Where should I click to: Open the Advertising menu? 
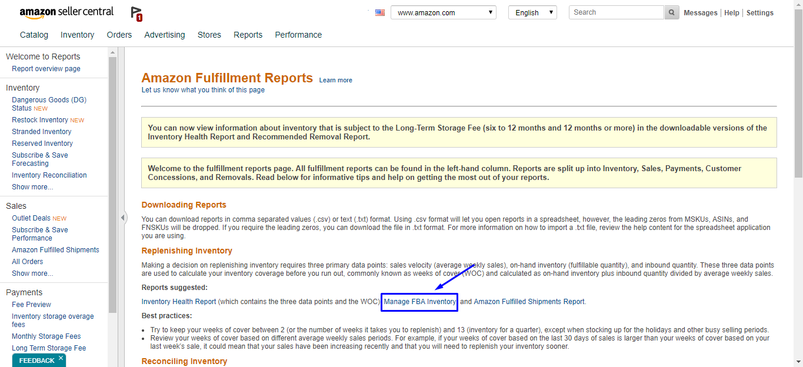(x=165, y=35)
